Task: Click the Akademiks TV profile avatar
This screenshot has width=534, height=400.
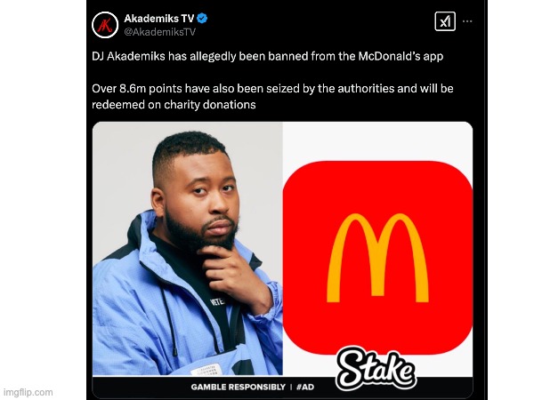Action: click(105, 25)
